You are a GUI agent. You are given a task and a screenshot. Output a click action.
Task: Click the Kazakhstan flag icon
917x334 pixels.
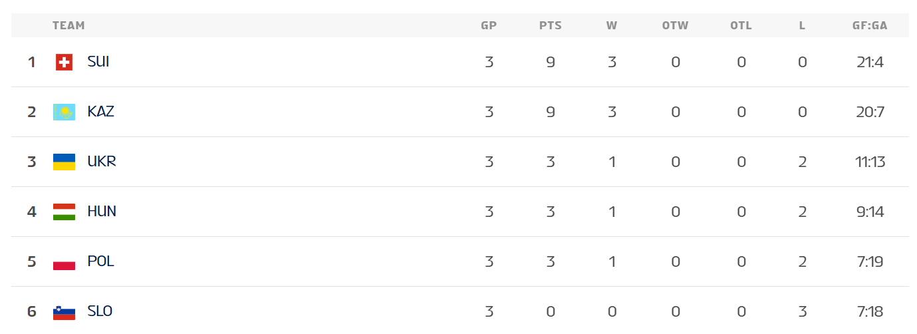[x=64, y=112]
